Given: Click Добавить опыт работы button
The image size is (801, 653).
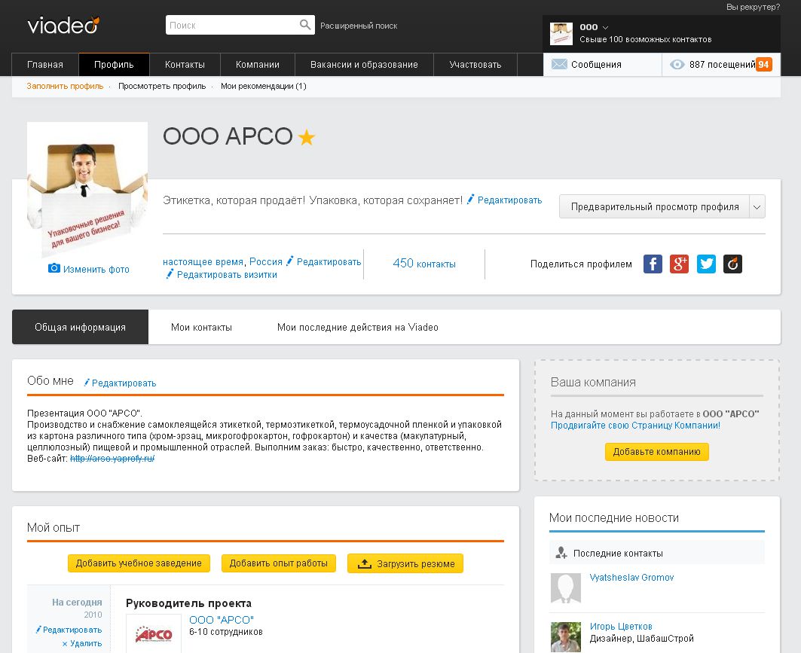Looking at the screenshot, I should point(278,563).
